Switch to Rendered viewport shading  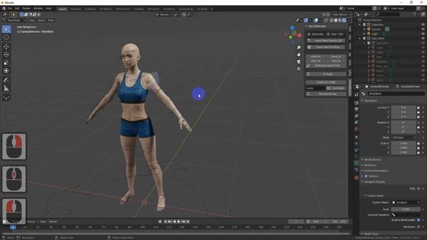tap(344, 21)
